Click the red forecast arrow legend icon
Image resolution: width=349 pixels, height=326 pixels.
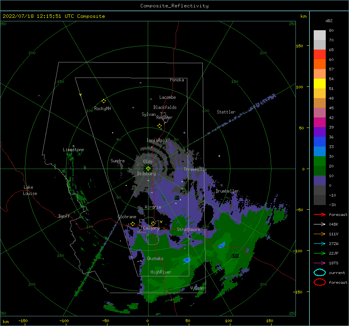point(320,214)
